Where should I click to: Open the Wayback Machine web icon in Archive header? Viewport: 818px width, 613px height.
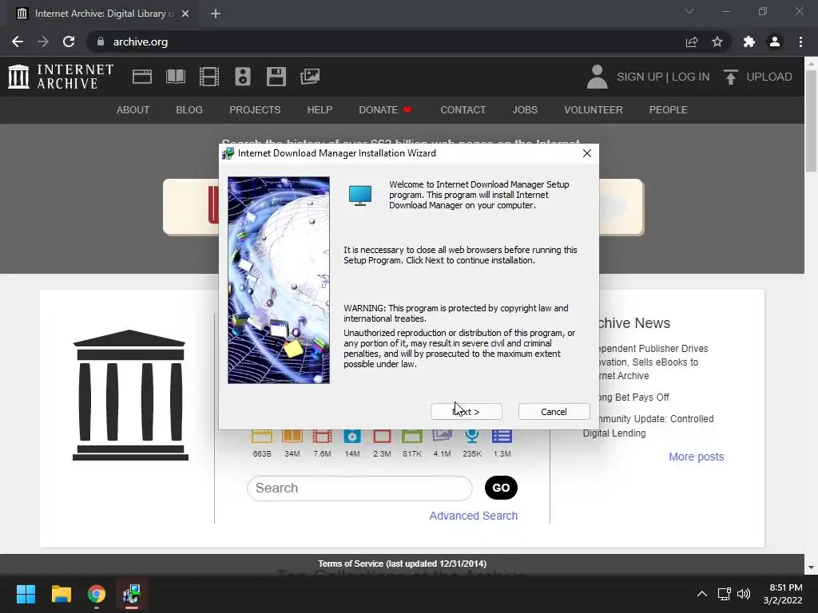142,77
